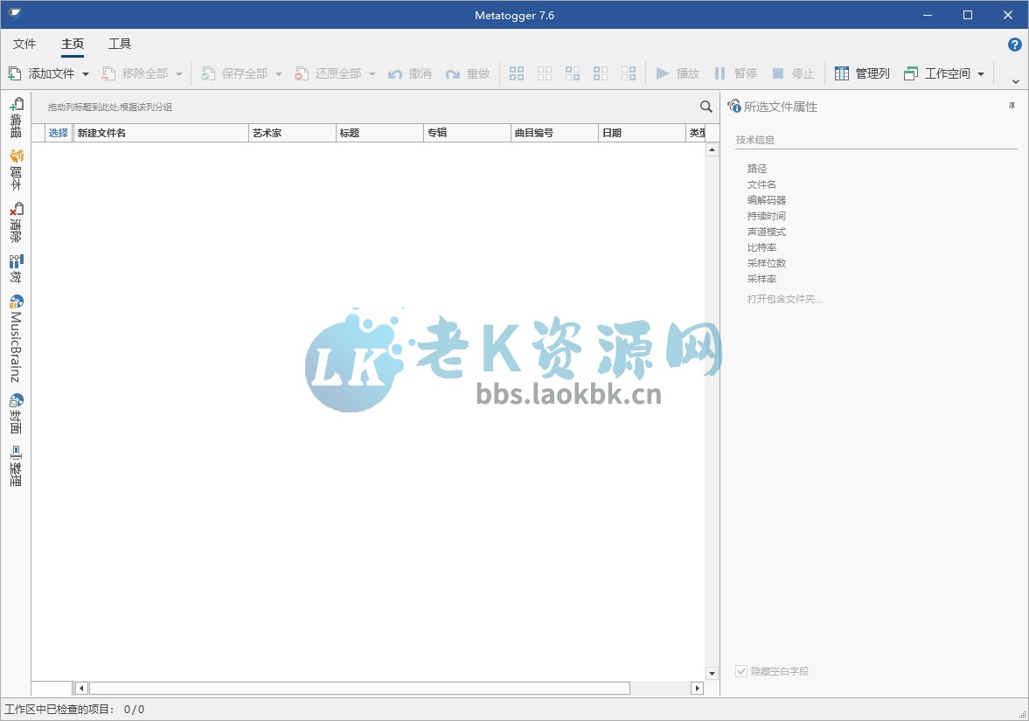
Task: Click the 拖动列标题到此处 group-by area text
Action: coord(109,107)
